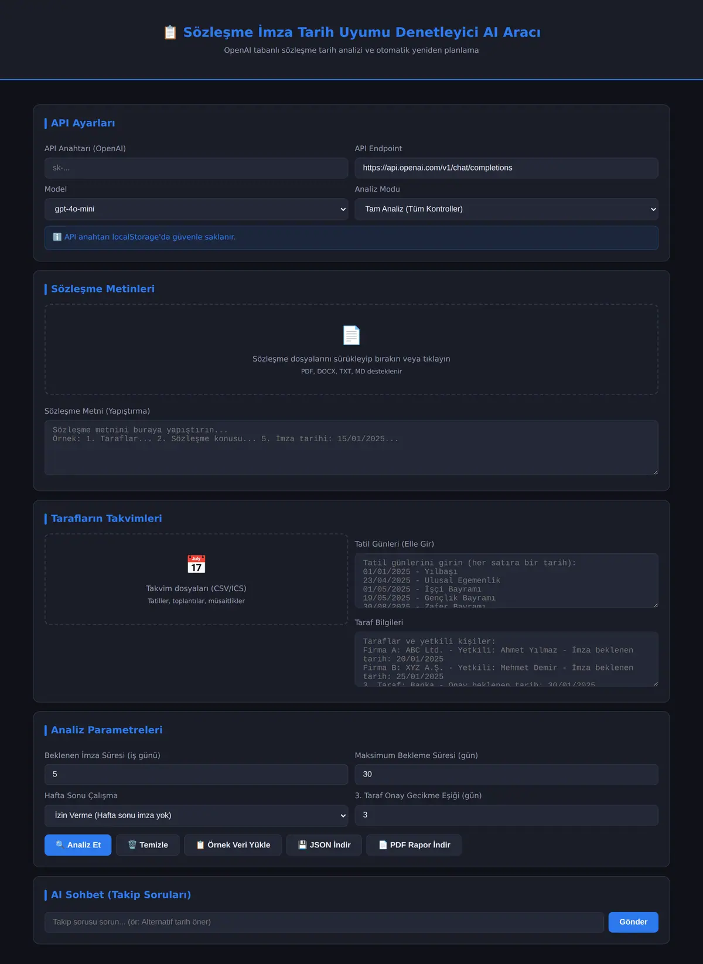This screenshot has width=703, height=964.
Task: Click the clipboard icon in the page title
Action: pyautogui.click(x=170, y=32)
